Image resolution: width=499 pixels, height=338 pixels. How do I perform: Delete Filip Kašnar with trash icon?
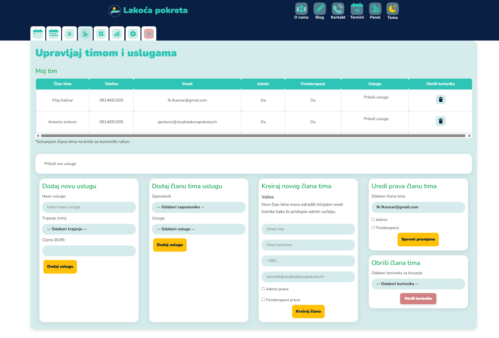(440, 100)
